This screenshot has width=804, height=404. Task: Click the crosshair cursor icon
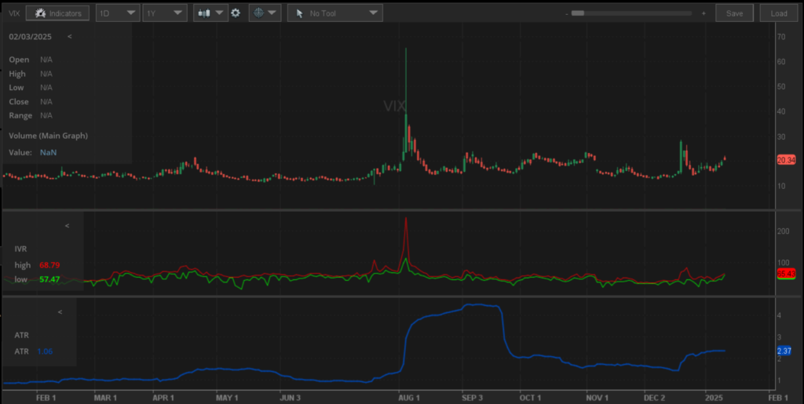258,13
